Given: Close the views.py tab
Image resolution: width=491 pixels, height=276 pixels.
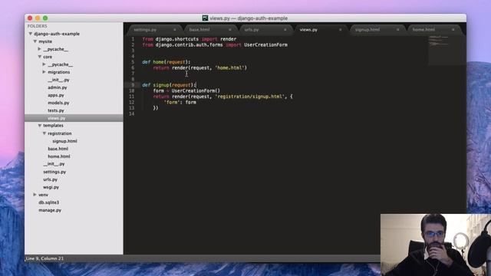Looking at the screenshot, I should click(x=340, y=30).
